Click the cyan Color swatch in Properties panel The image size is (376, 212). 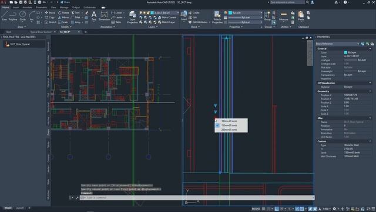(x=345, y=52)
